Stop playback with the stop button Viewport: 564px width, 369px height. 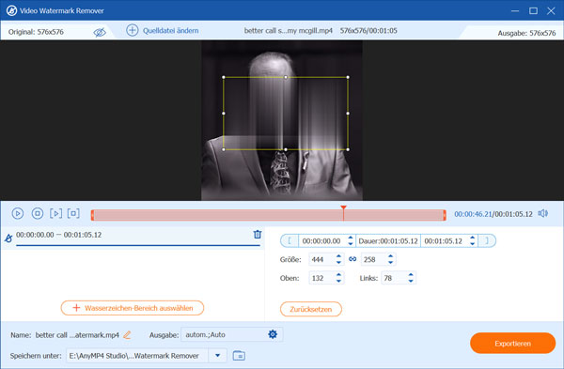click(38, 213)
